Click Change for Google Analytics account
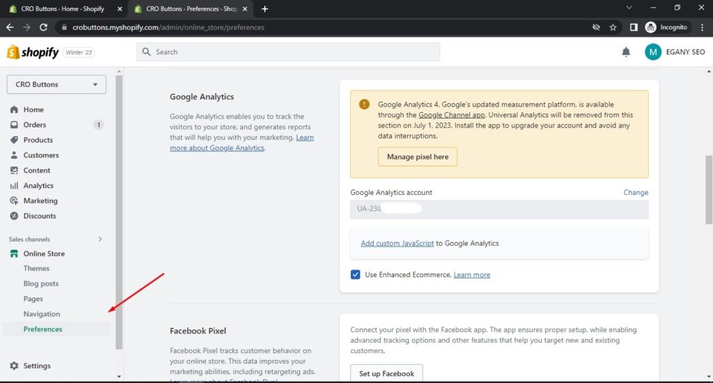The image size is (713, 383). coord(636,192)
